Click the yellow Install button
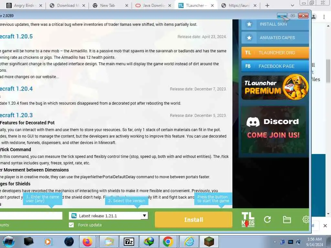Viewport: 331px width, 248px height. coord(194,220)
